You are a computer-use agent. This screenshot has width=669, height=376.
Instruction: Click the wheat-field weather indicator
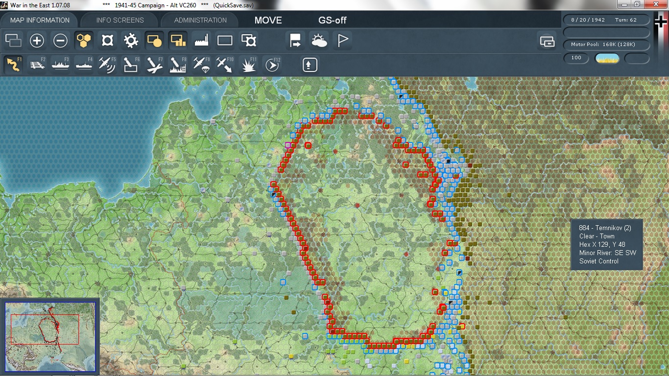coord(607,58)
